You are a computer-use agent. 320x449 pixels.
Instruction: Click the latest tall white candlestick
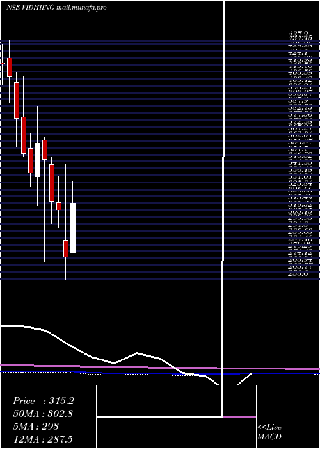pos(73,228)
